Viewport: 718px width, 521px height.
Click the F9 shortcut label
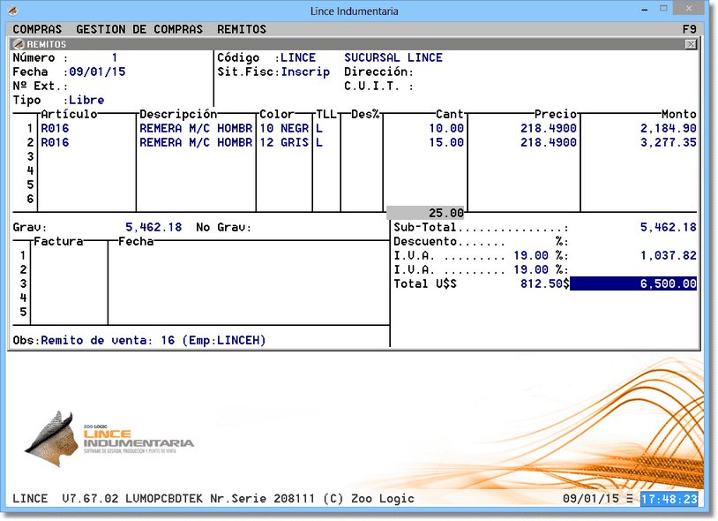pyautogui.click(x=689, y=29)
